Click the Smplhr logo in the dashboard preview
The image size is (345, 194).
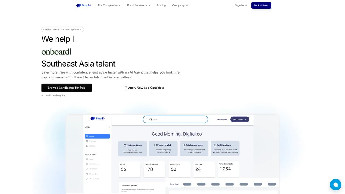[x=97, y=118]
